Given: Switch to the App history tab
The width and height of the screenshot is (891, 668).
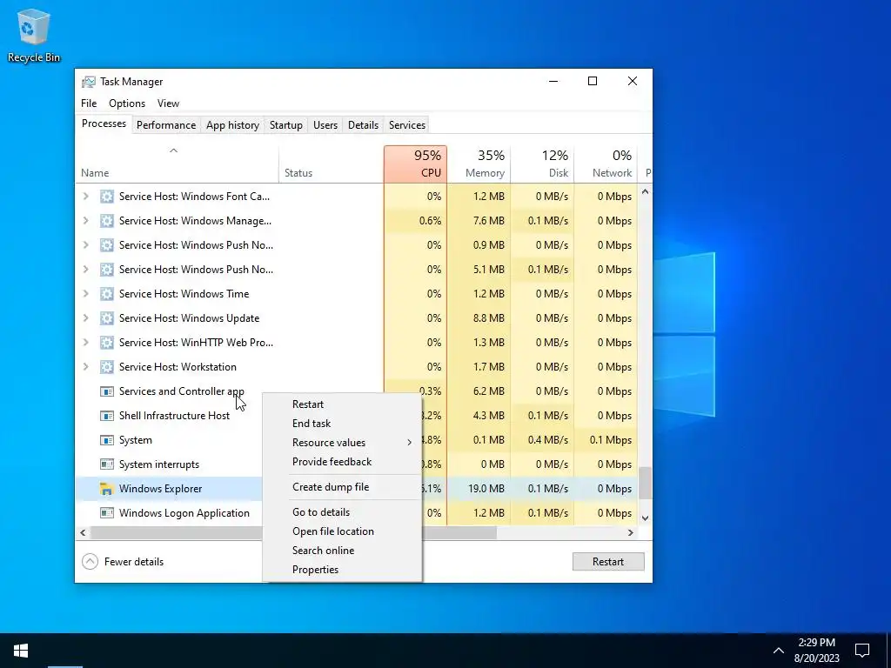Looking at the screenshot, I should click(x=232, y=125).
